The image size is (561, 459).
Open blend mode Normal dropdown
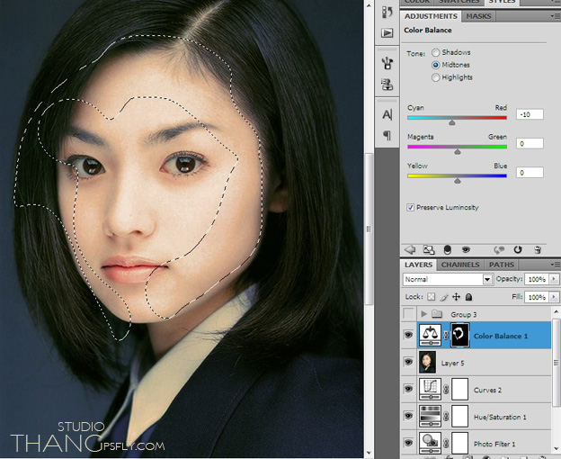(487, 279)
